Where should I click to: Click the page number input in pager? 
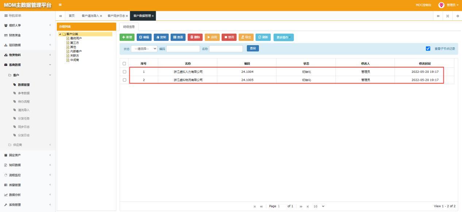[281, 206]
